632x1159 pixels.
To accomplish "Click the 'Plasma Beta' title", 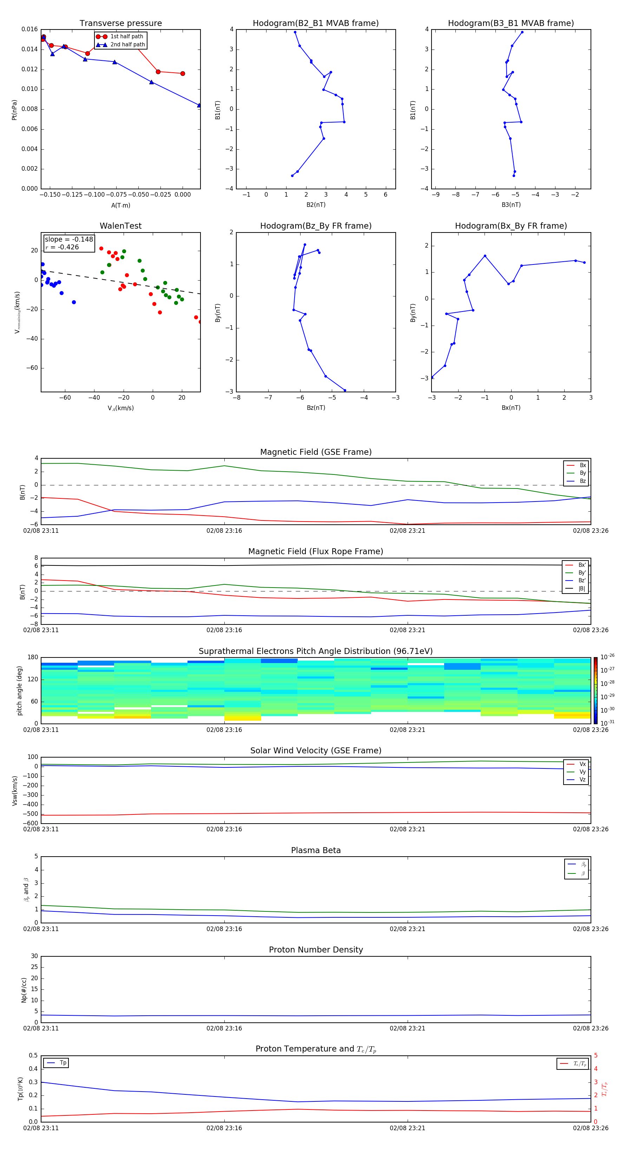I will click(x=316, y=851).
